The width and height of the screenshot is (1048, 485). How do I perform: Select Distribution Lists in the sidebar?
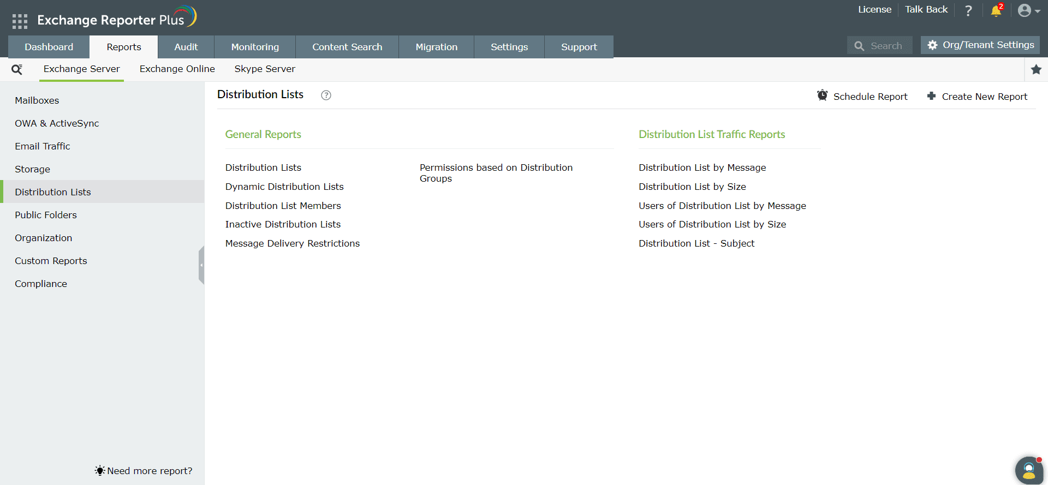pyautogui.click(x=102, y=192)
